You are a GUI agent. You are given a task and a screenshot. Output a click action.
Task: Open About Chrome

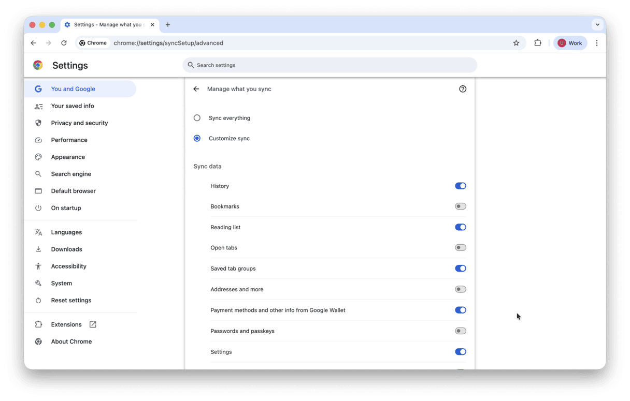[71, 341]
